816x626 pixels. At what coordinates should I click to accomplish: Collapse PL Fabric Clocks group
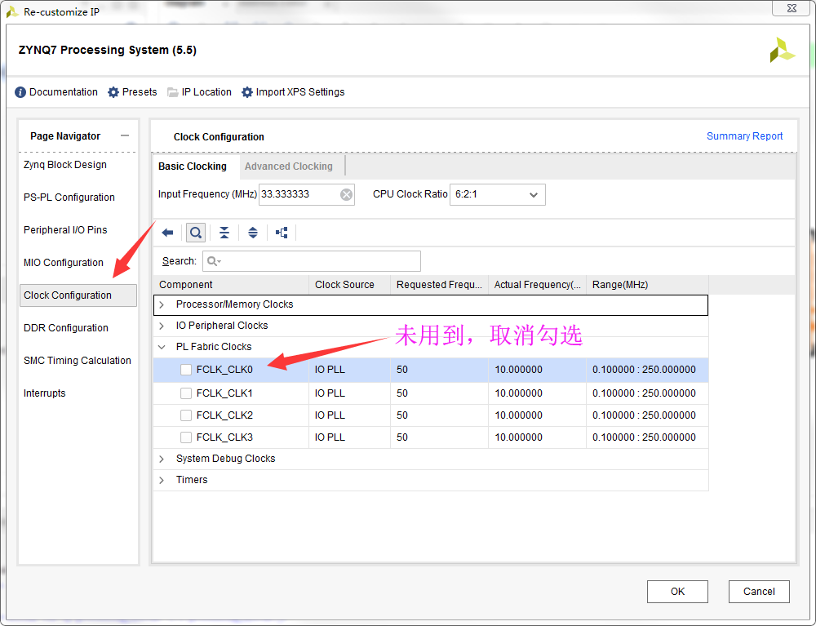(x=162, y=347)
